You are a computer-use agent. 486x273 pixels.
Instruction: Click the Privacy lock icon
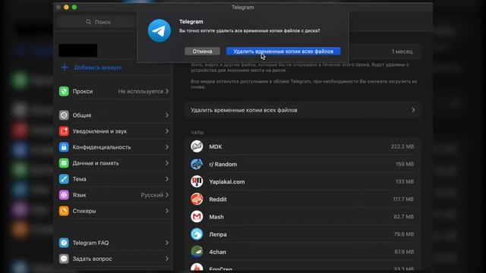coord(64,147)
